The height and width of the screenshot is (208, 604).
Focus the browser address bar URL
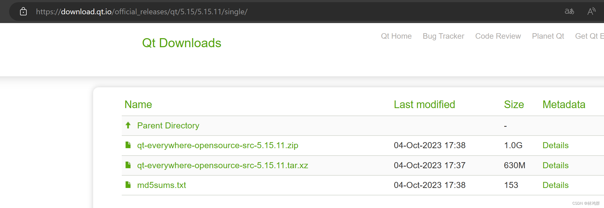point(142,12)
